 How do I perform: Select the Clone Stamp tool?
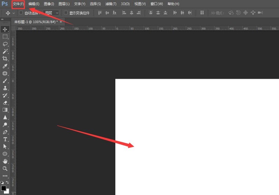[x=5, y=88]
